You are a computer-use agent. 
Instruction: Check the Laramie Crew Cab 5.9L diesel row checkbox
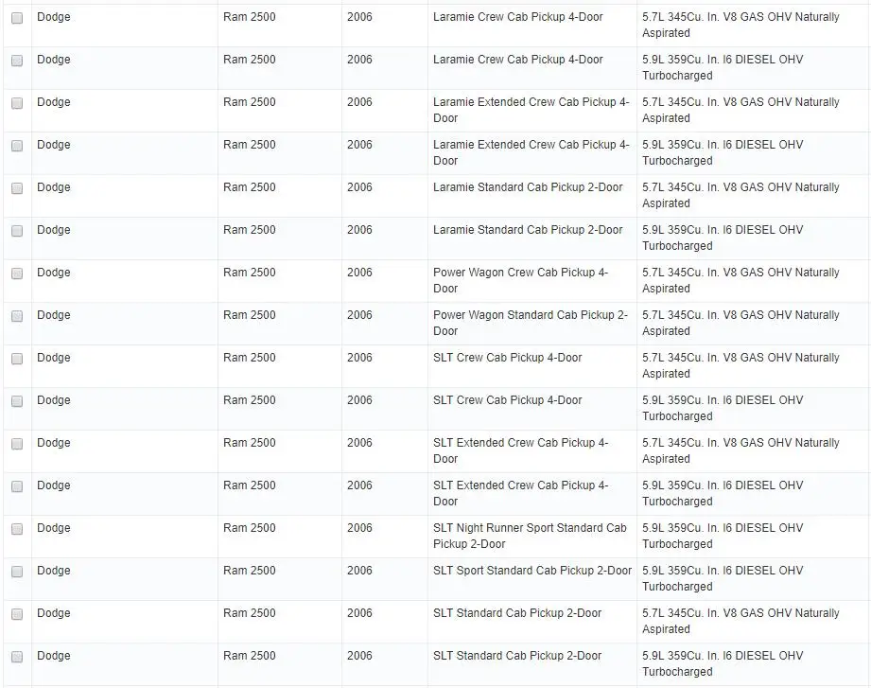pos(17,60)
